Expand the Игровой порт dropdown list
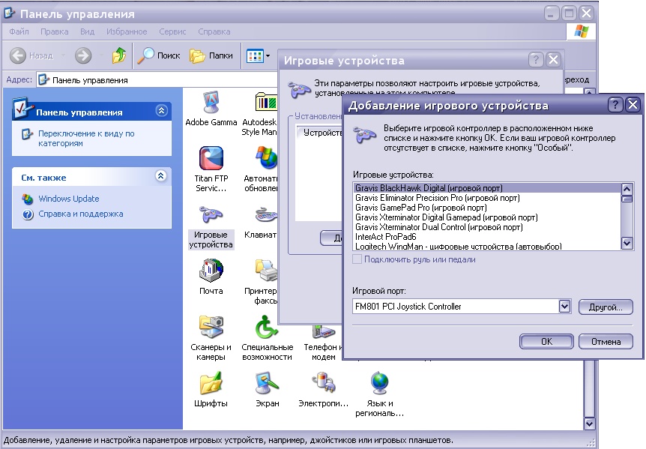Screen dimensions: 646x449 point(564,307)
